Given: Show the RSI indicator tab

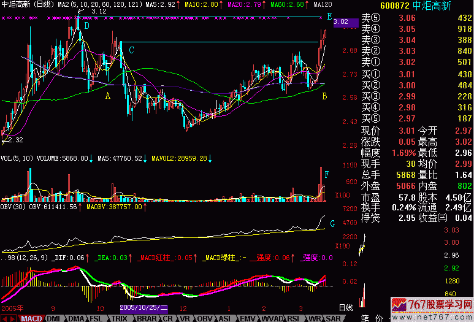Looking at the screenshot, I should (x=293, y=318).
